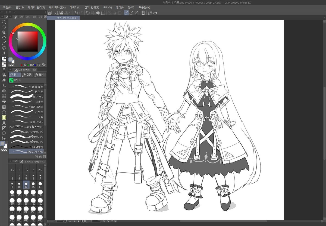Open the 필터(I) menu

pos(120,7)
